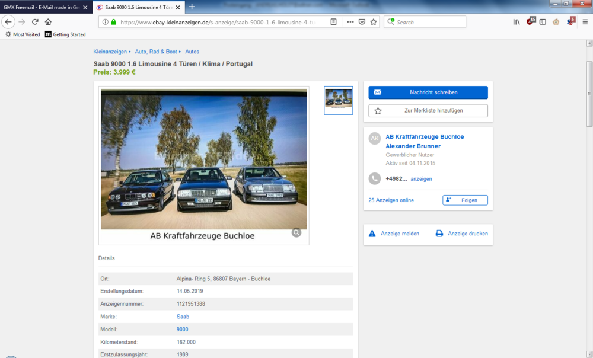Open the extension icon with badge 5
593x358 pixels.
point(570,21)
